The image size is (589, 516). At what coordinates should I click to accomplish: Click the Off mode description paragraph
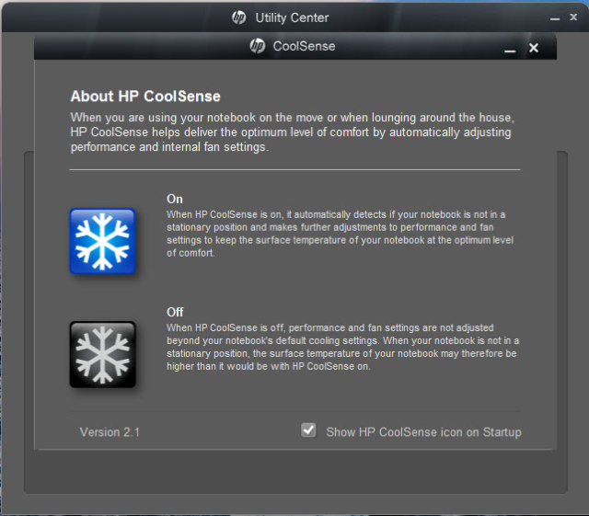[339, 347]
